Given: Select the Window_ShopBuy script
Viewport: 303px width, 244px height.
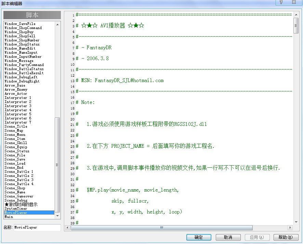Looking at the screenshot, I should [29, 32].
